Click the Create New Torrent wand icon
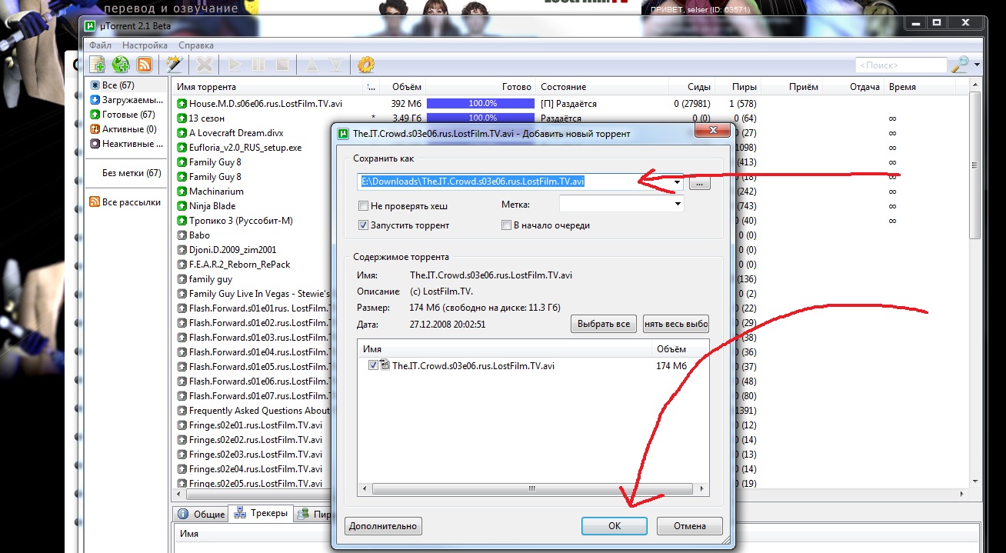The height and width of the screenshot is (553, 1006). tap(174, 65)
